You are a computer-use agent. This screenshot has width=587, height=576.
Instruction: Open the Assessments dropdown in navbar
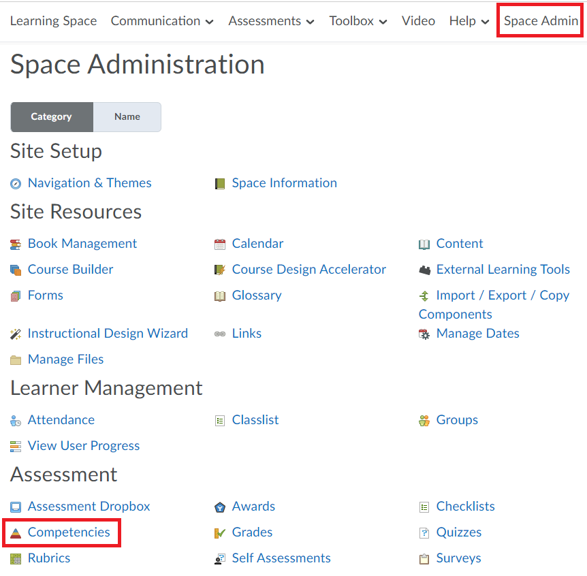click(x=272, y=21)
